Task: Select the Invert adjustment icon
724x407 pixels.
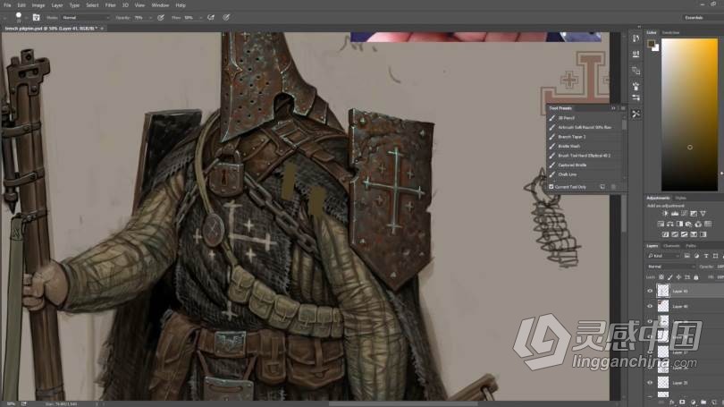Action: 665,234
